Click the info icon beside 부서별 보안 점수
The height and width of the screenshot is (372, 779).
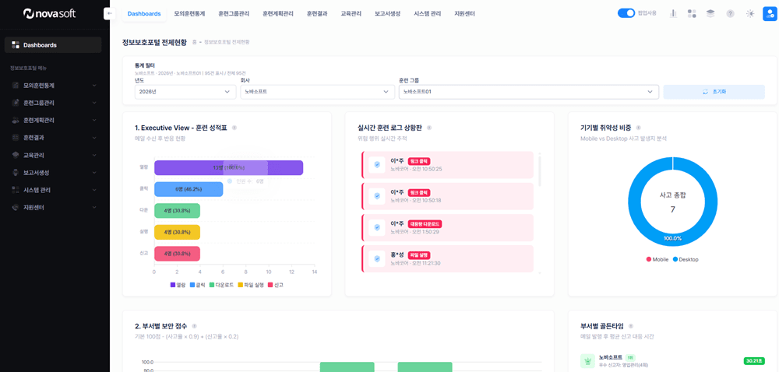point(194,326)
